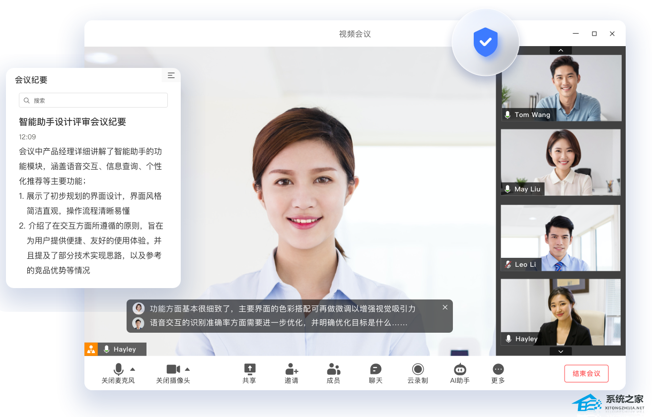Image resolution: width=652 pixels, height=417 pixels.
Task: Select May Liu's video thumbnail
Action: click(x=561, y=162)
